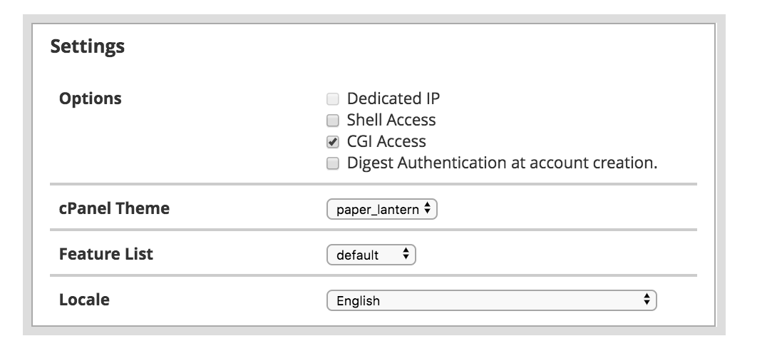Open the Locale language dropdown
The height and width of the screenshot is (351, 777).
[490, 300]
